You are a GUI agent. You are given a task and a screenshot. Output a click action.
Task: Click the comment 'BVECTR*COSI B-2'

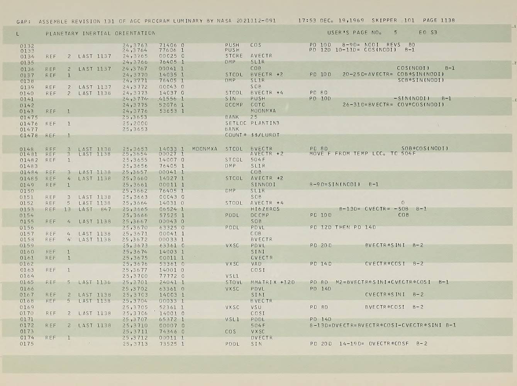tap(394, 307)
